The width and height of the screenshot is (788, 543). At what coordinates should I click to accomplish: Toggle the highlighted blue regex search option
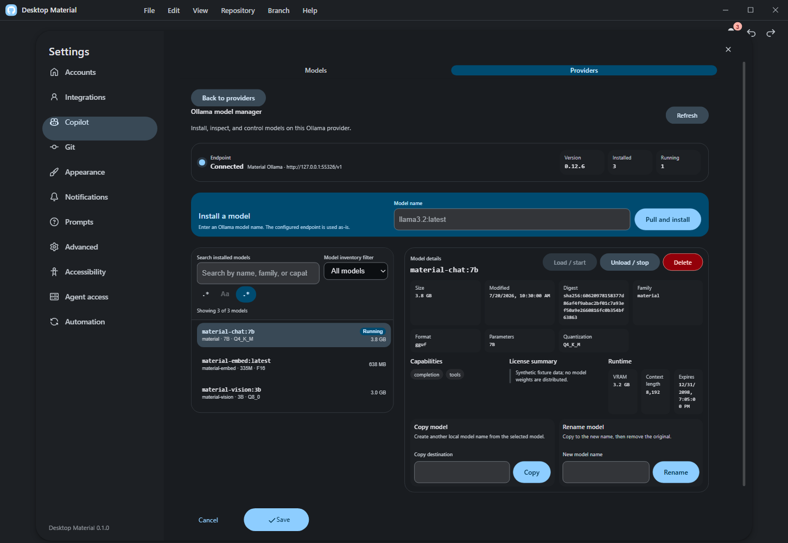(x=246, y=294)
